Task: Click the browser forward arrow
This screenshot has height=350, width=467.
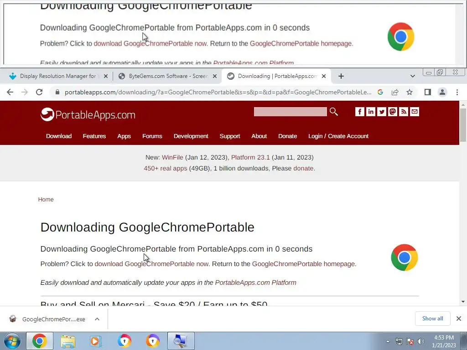Action: (x=25, y=92)
